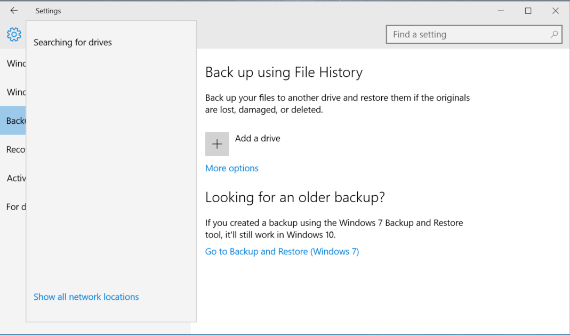Click the magnifier icon in the search box
This screenshot has width=570, height=335.
pos(555,34)
